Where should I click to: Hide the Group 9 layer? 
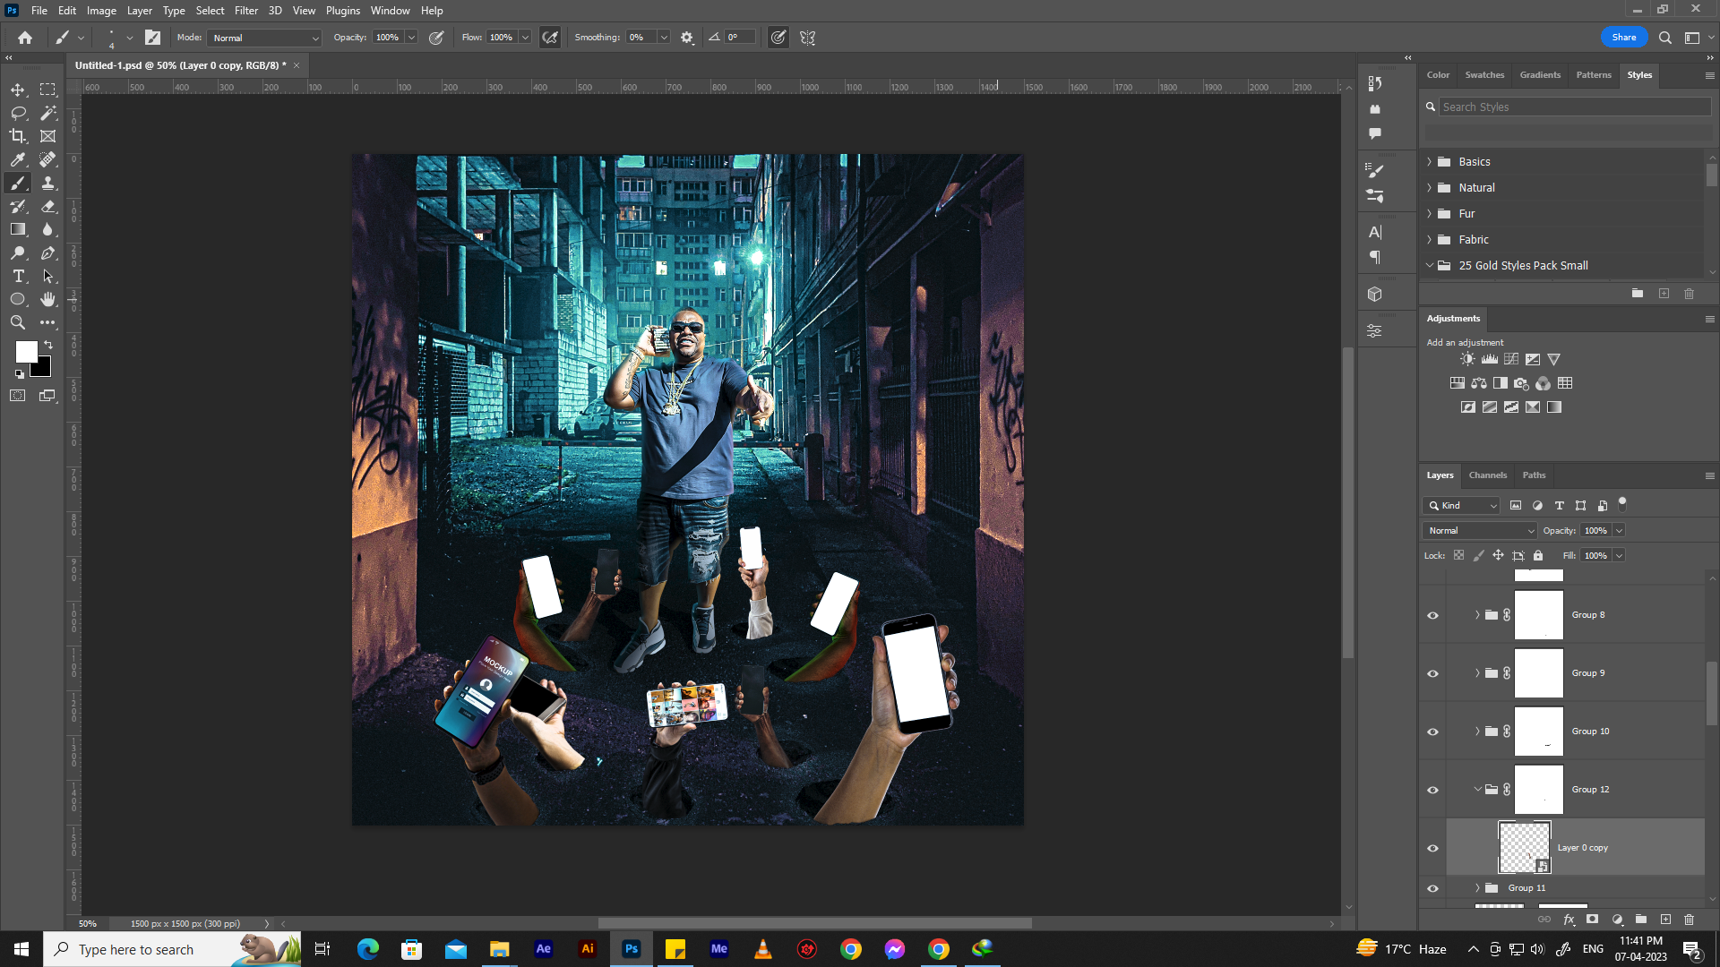point(1432,673)
